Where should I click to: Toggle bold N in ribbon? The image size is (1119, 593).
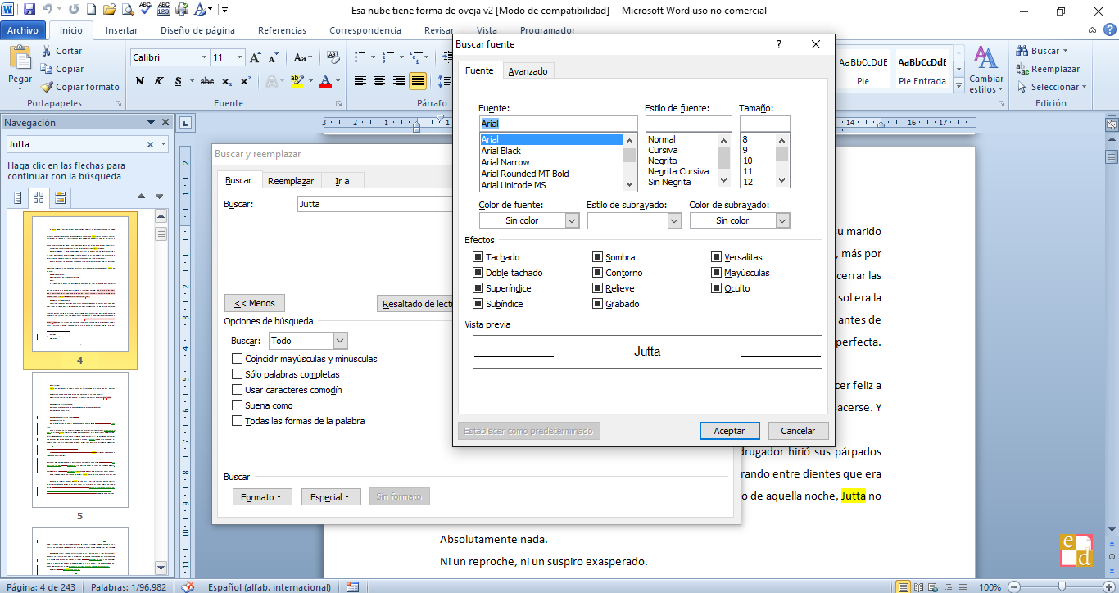tap(140, 81)
